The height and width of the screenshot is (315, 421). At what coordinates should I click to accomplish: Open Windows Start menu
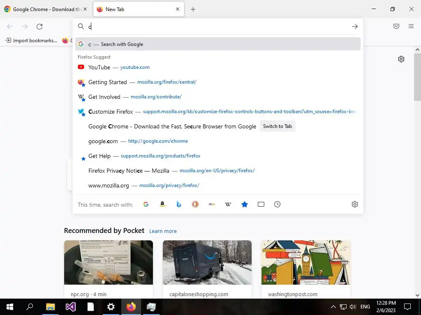click(x=10, y=307)
